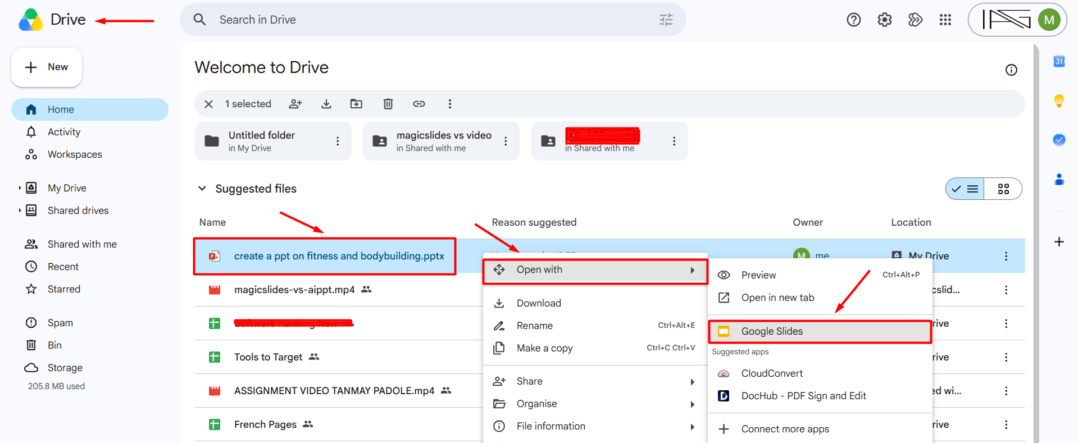Select DocHub - PDF Sign and Edit
This screenshot has height=443, width=1078.
tap(820, 396)
